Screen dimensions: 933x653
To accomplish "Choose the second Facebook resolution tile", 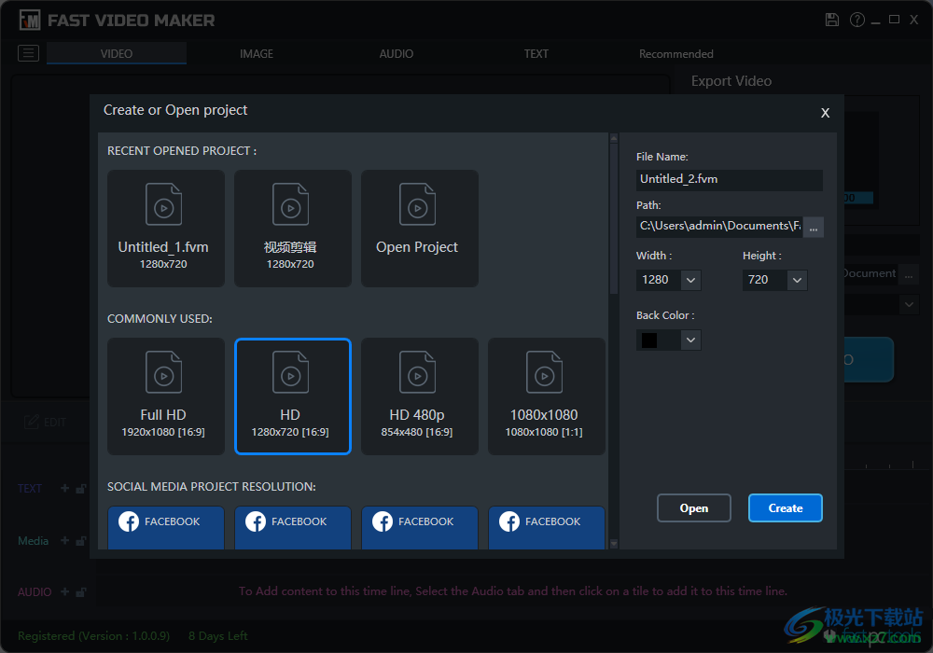I will coord(293,527).
